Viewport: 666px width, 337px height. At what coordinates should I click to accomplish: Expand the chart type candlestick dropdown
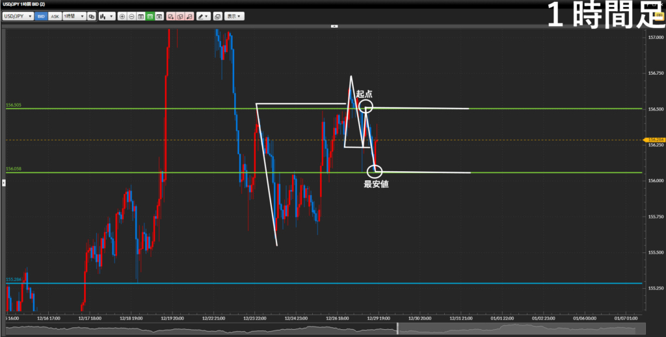click(x=107, y=16)
